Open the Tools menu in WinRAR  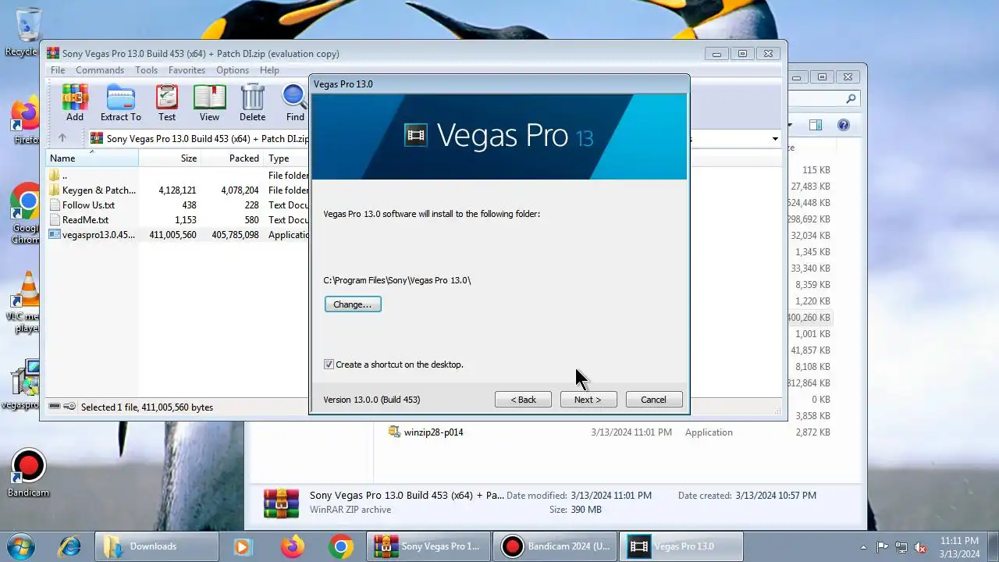pyautogui.click(x=146, y=70)
